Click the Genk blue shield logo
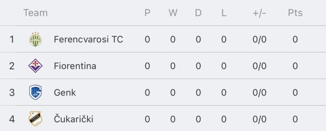This screenshot has height=131, width=326. pyautogui.click(x=35, y=93)
